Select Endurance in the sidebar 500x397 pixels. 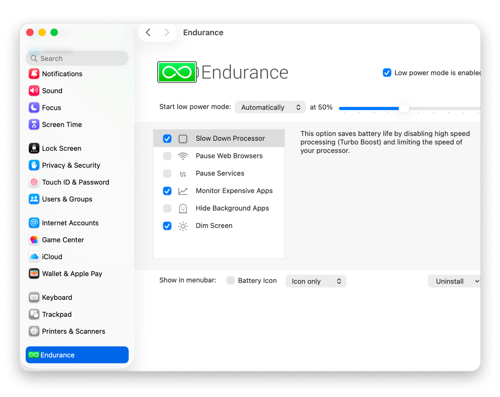(77, 355)
